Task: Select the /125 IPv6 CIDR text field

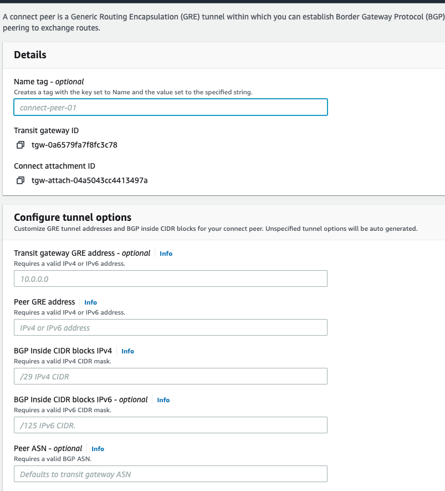Action: click(x=170, y=425)
